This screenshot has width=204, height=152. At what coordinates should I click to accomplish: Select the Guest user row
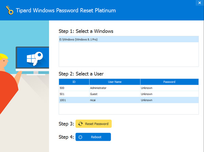click(129, 94)
